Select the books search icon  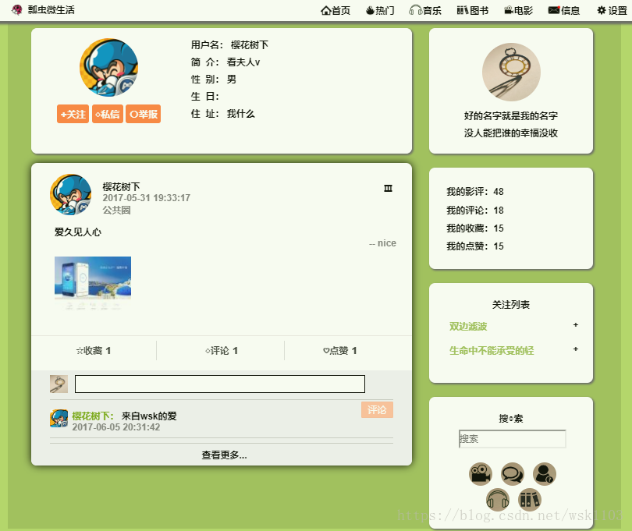point(530,500)
